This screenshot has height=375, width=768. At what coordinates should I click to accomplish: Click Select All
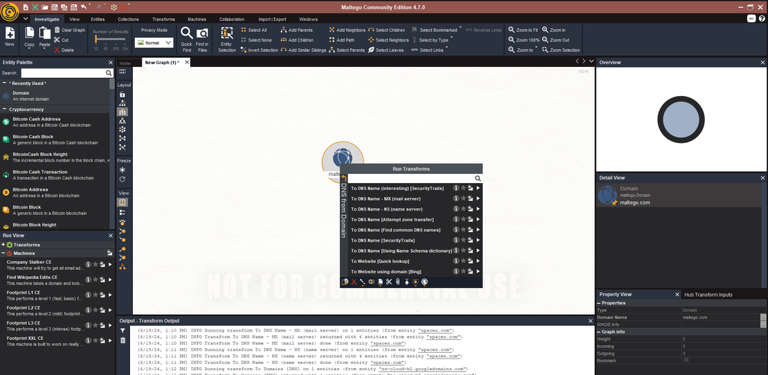coord(253,30)
